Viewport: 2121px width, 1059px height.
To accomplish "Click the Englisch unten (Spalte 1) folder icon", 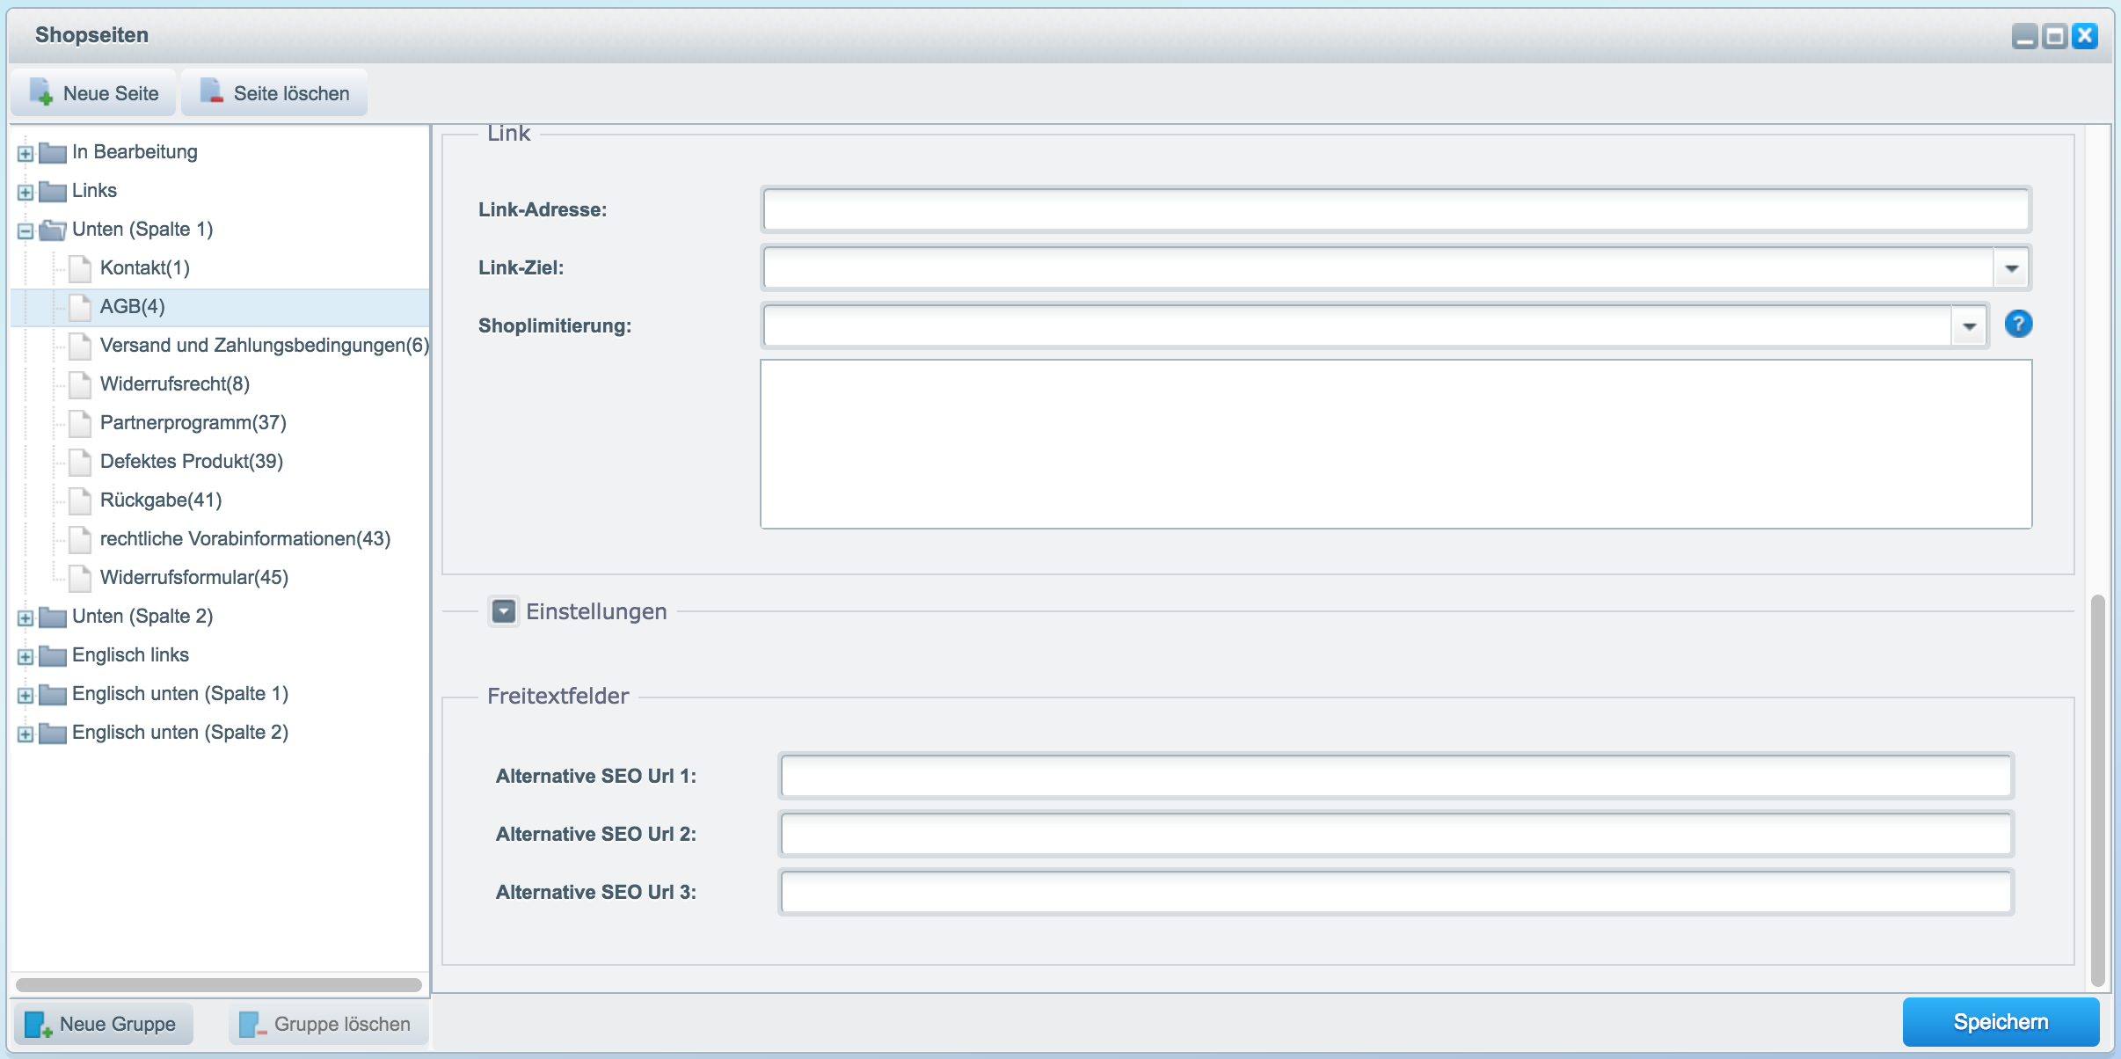I will pos(53,694).
